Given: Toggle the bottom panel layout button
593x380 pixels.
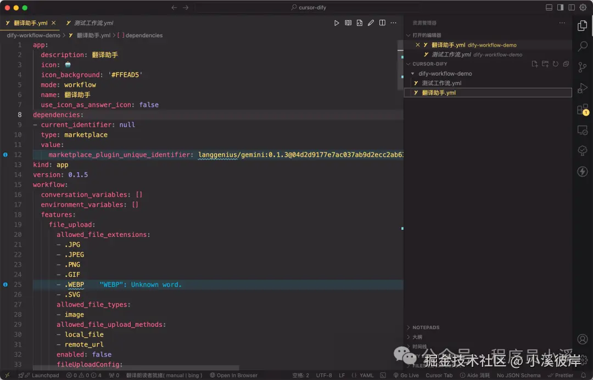Looking at the screenshot, I should 549,8.
